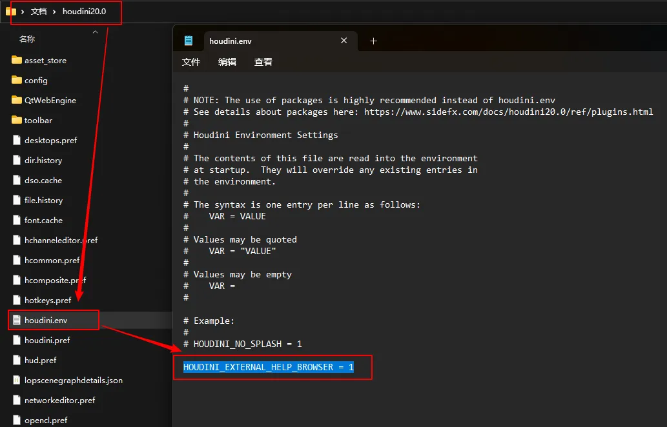Viewport: 667px width, 427px height.
Task: Click the '# Houdini Environment Settings' line
Action: point(261,135)
